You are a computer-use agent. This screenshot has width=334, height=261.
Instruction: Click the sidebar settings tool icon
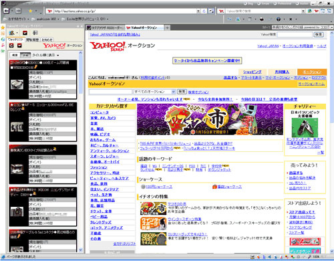tap(35, 33)
